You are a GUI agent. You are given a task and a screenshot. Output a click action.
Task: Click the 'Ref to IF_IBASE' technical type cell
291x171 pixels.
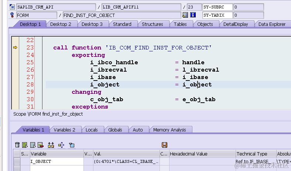pyautogui.click(x=256, y=161)
